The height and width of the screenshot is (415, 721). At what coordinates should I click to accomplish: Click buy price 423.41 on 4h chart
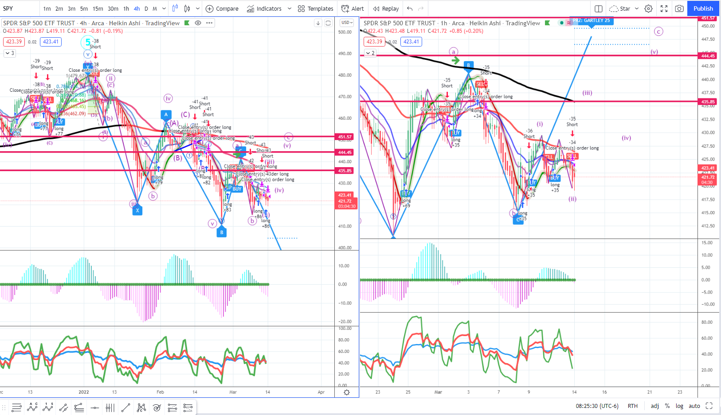[x=51, y=42]
